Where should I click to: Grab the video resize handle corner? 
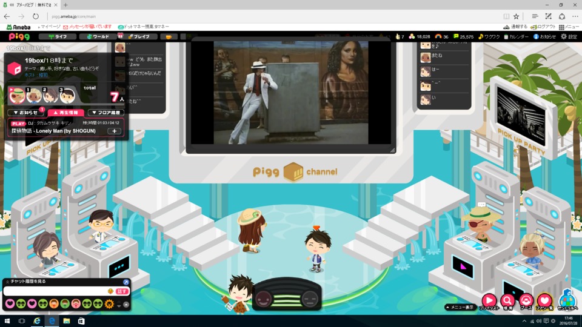392,150
